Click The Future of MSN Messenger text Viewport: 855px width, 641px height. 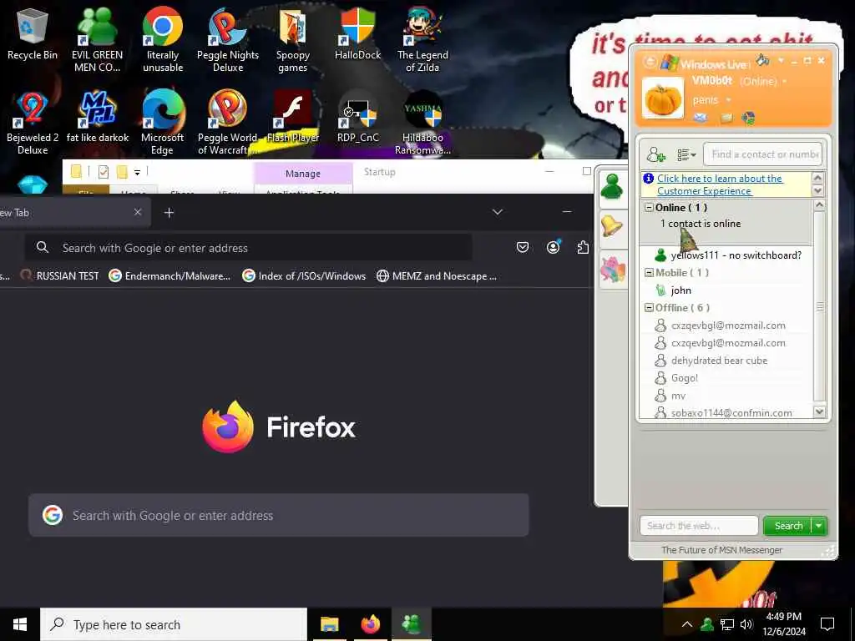click(721, 550)
